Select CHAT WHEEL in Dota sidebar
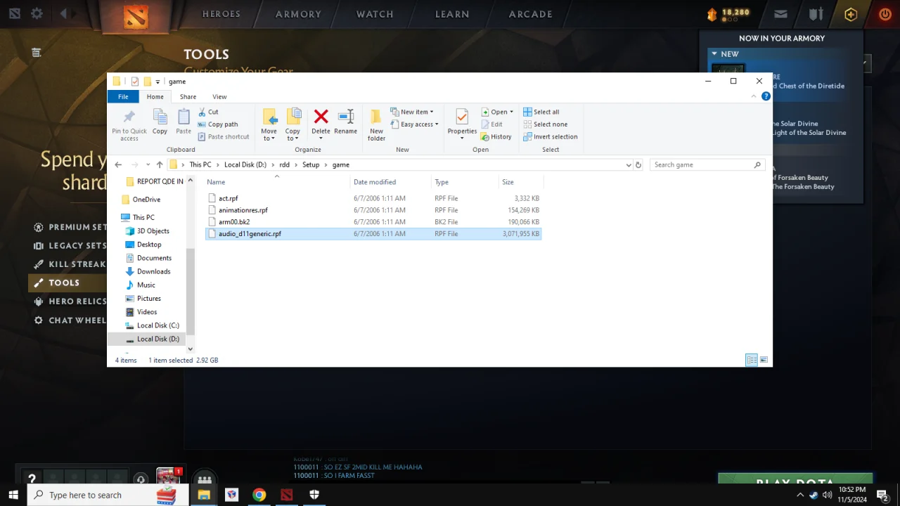 click(70, 320)
